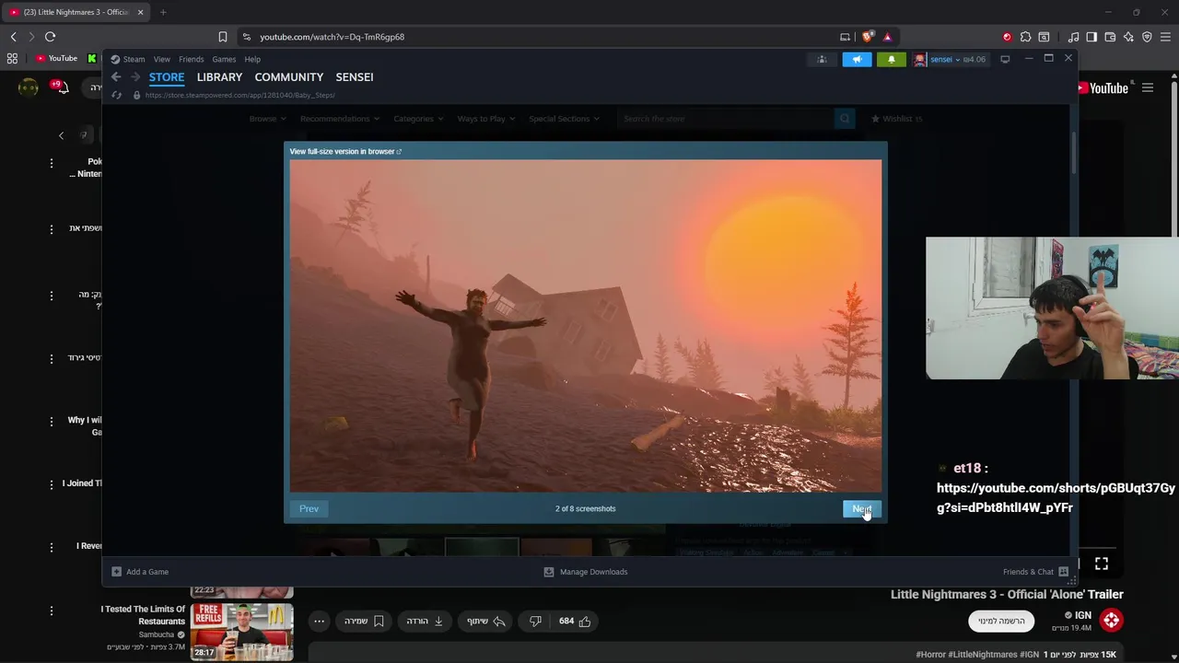Open the IGN channel avatar
The height and width of the screenshot is (663, 1179).
1111,621
